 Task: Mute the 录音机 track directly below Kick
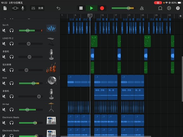[x=4, y=97]
